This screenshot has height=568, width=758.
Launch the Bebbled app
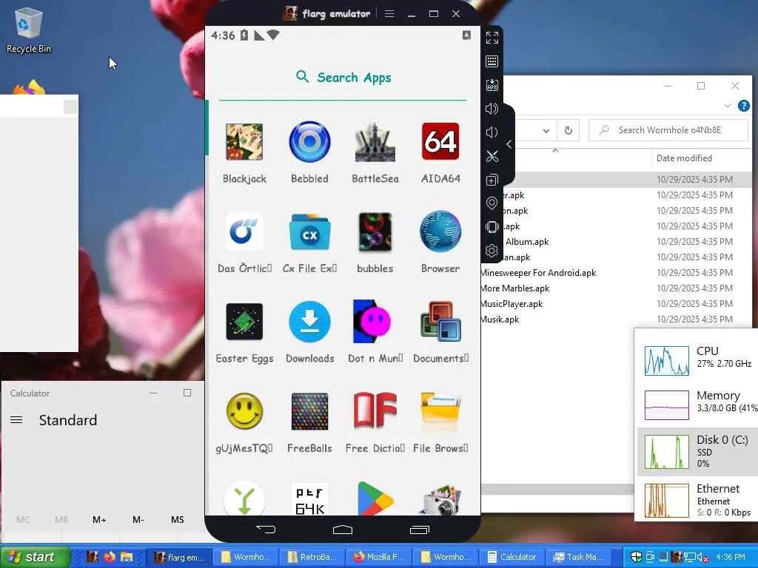pyautogui.click(x=309, y=142)
